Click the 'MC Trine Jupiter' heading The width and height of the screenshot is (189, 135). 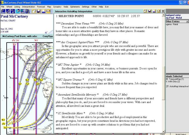point(68,65)
